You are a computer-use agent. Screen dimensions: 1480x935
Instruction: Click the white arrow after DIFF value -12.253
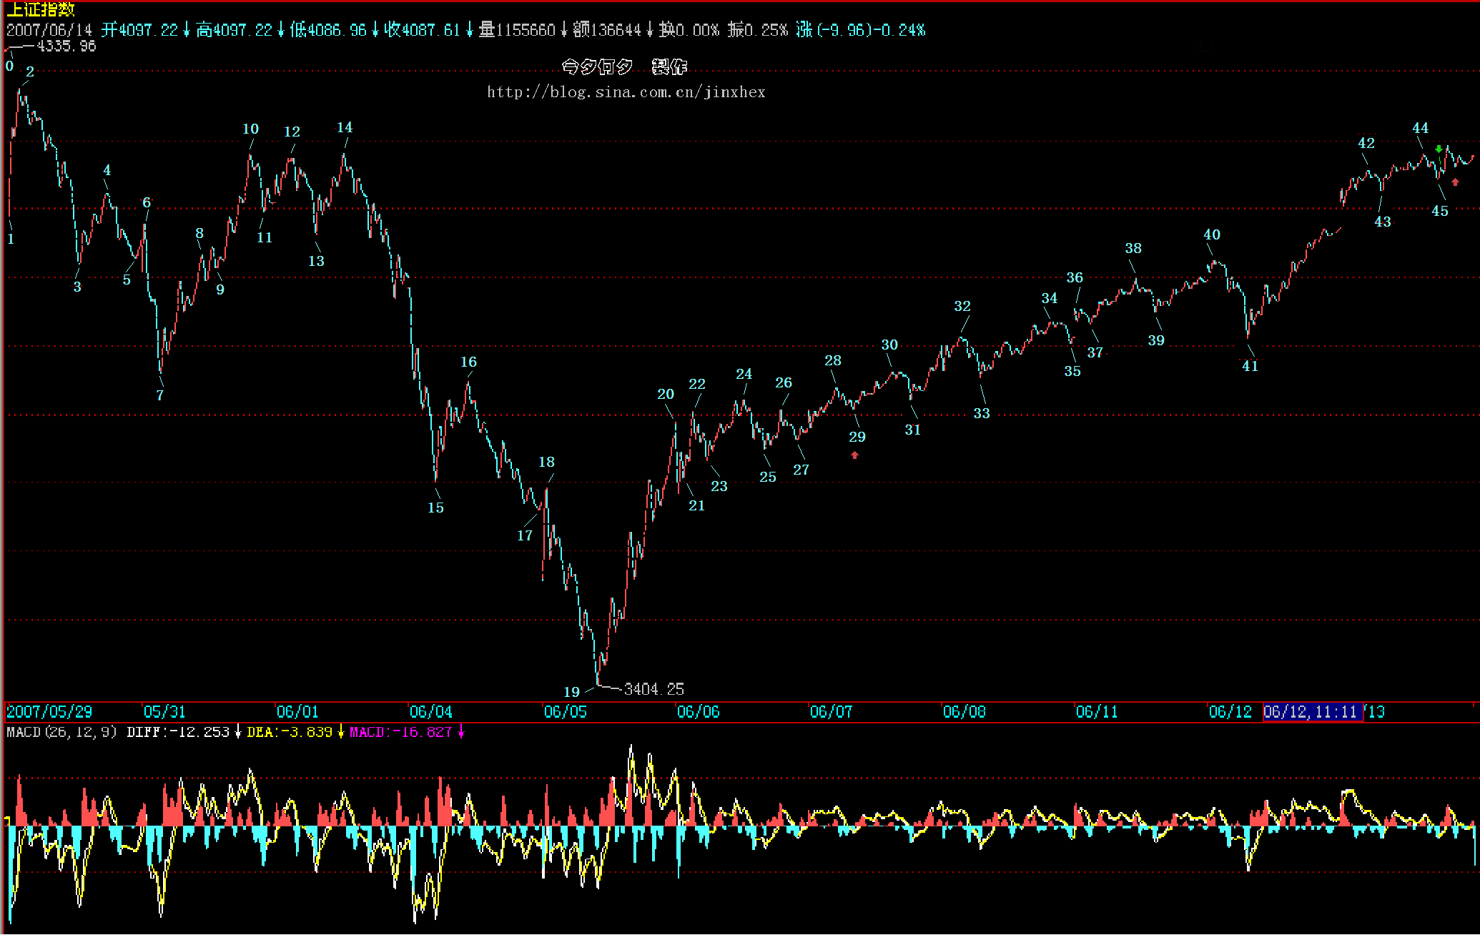click(238, 732)
